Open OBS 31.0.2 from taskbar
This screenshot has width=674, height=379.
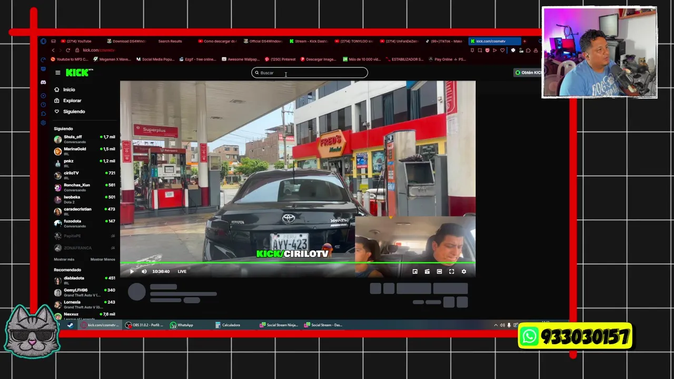tap(144, 325)
